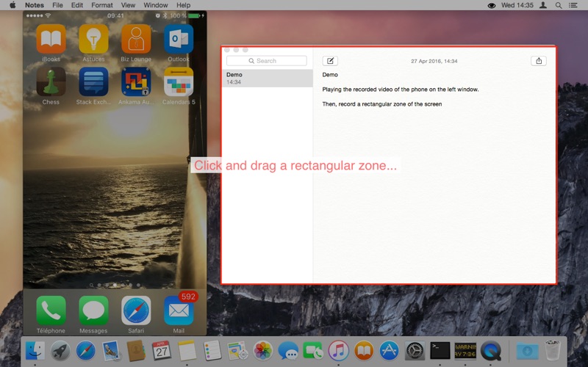Tap the Safari app in the phone dock

[136, 310]
